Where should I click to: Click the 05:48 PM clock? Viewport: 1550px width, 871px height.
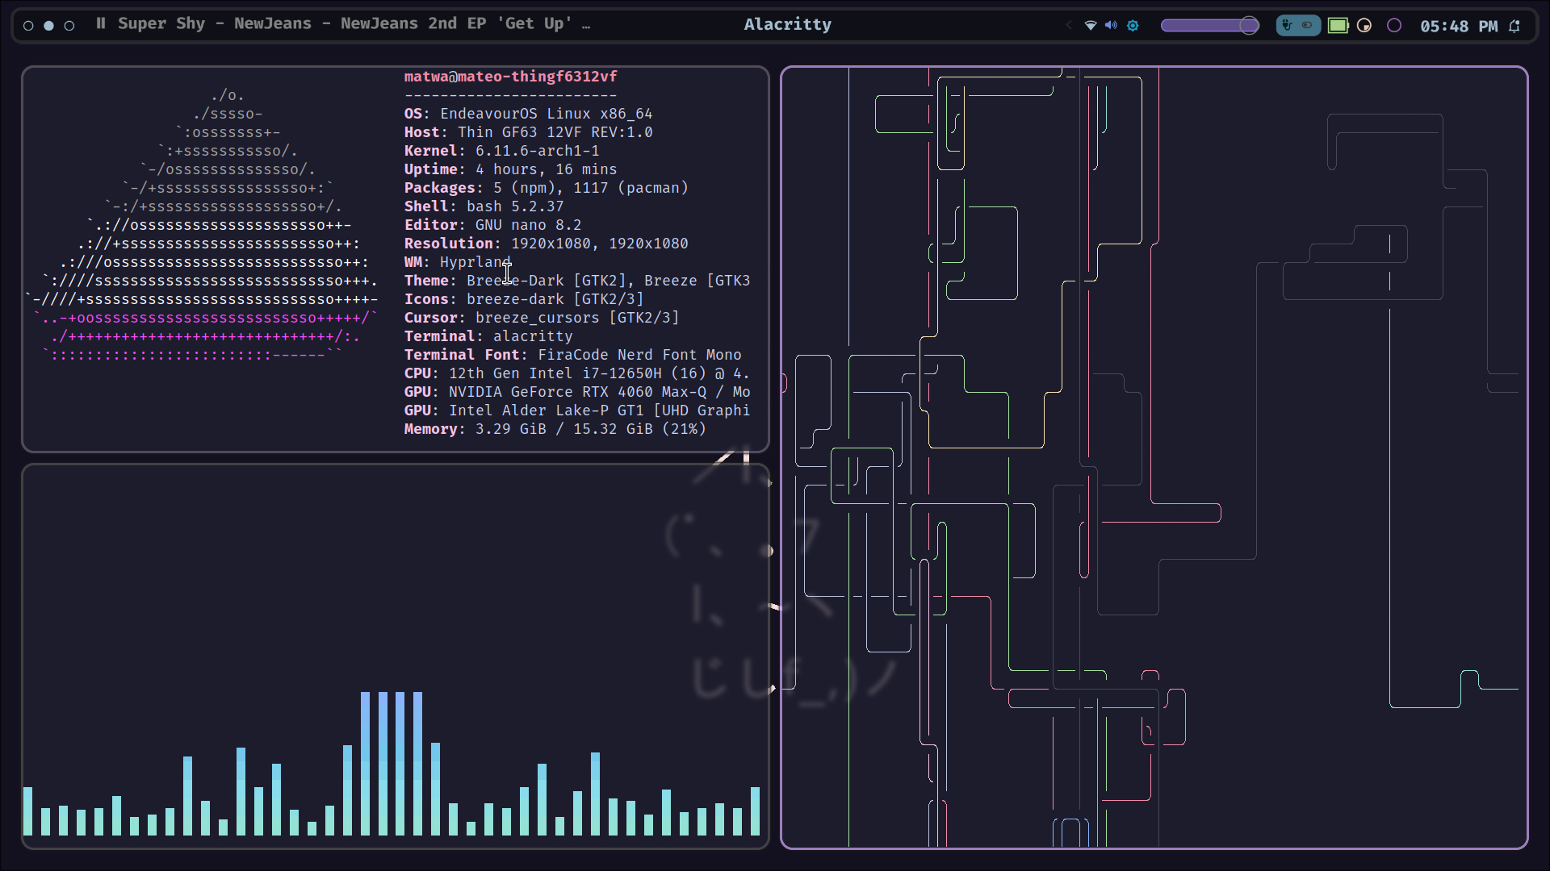coord(1458,26)
